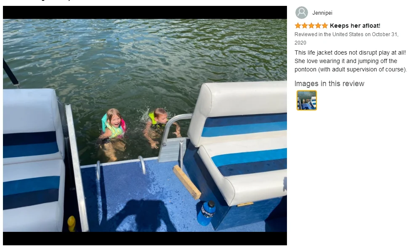Click the review text about the life jacket
The image size is (409, 247).
coord(351,61)
